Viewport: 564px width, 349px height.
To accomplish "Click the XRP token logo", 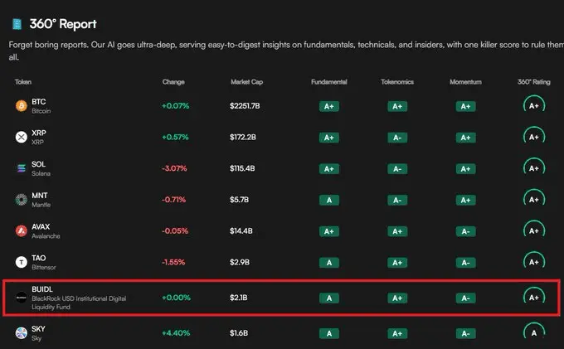I will coord(22,137).
